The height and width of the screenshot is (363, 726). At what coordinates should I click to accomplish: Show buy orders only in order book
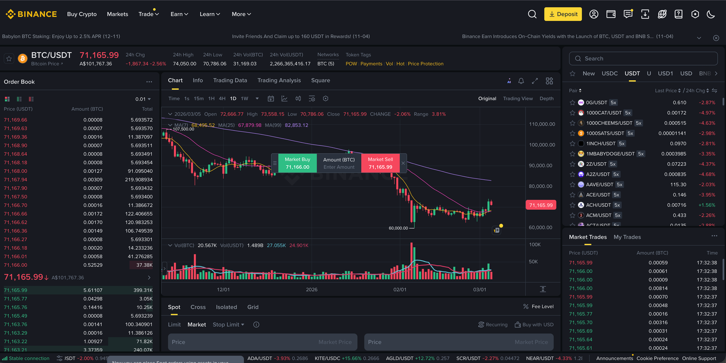tap(19, 99)
